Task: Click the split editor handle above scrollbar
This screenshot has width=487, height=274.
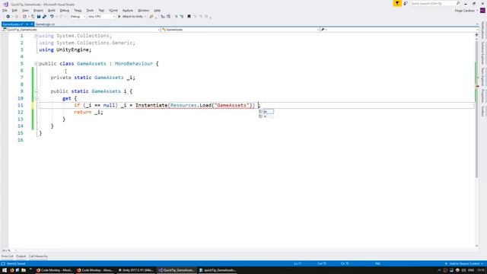Action: [477, 35]
